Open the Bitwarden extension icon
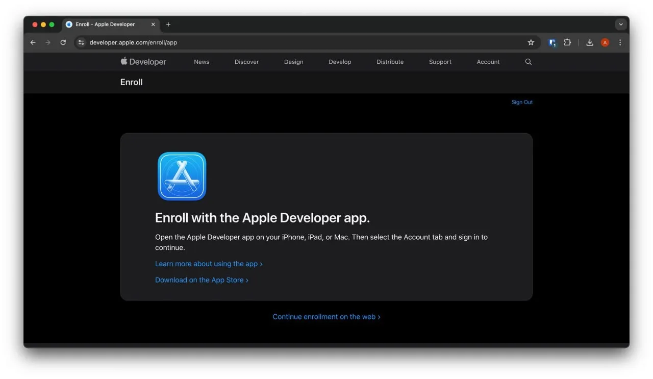 (x=552, y=43)
